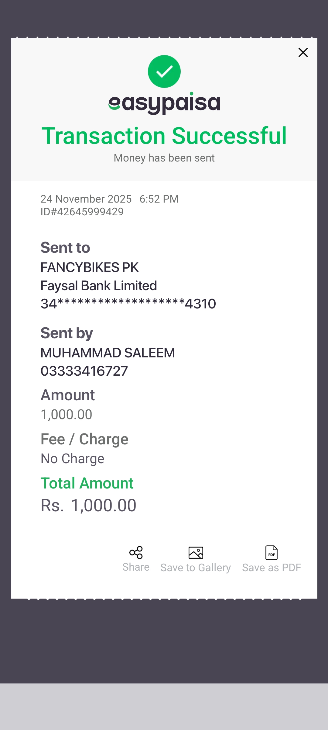328x730 pixels.
Task: Select the sender name MUHAMMAD SALEEM
Action: click(x=108, y=353)
